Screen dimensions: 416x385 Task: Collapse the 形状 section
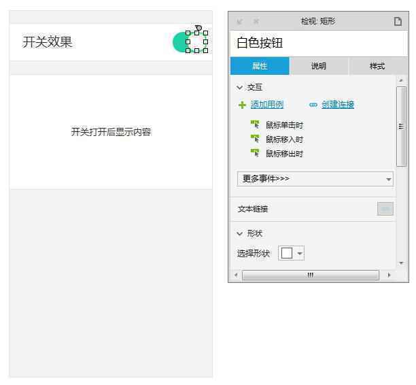[x=239, y=234]
